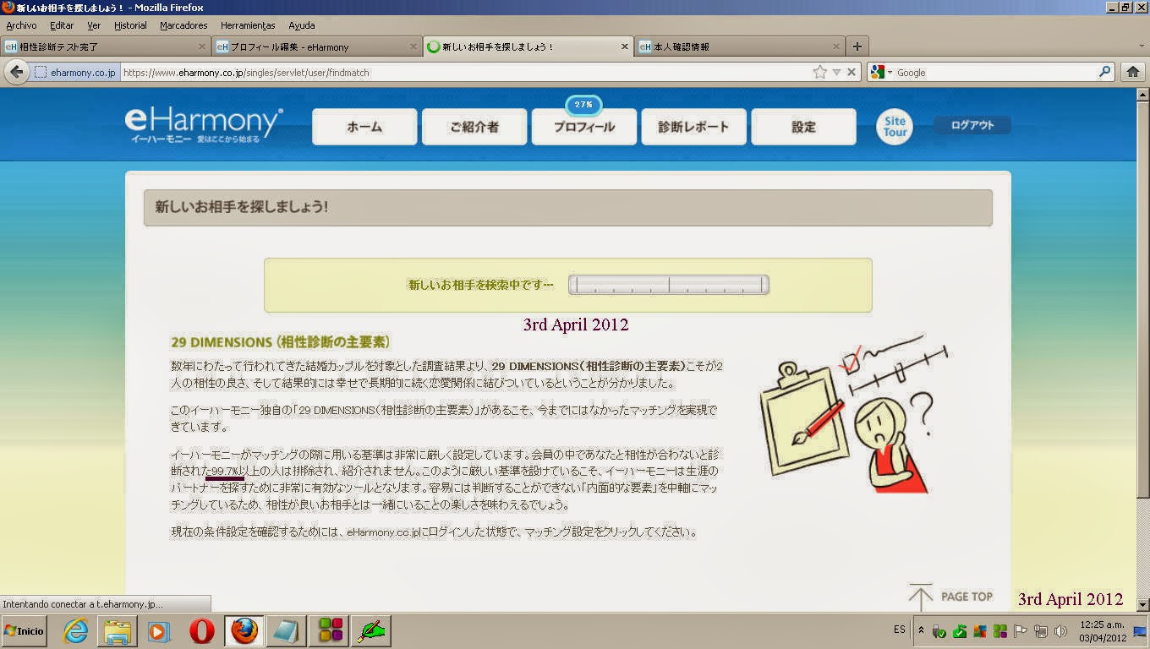Open the Site Tour round badge
The image size is (1150, 649).
coord(895,127)
